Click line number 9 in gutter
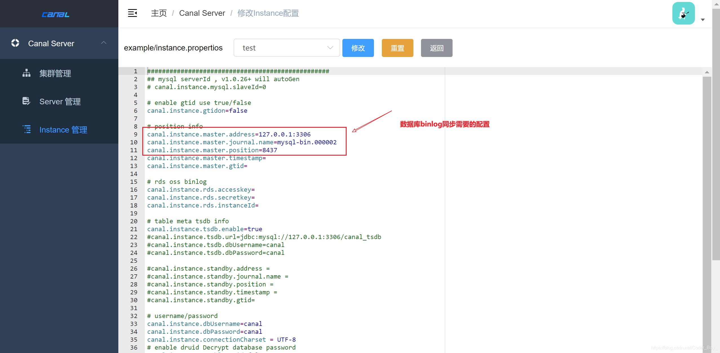 pyautogui.click(x=136, y=134)
